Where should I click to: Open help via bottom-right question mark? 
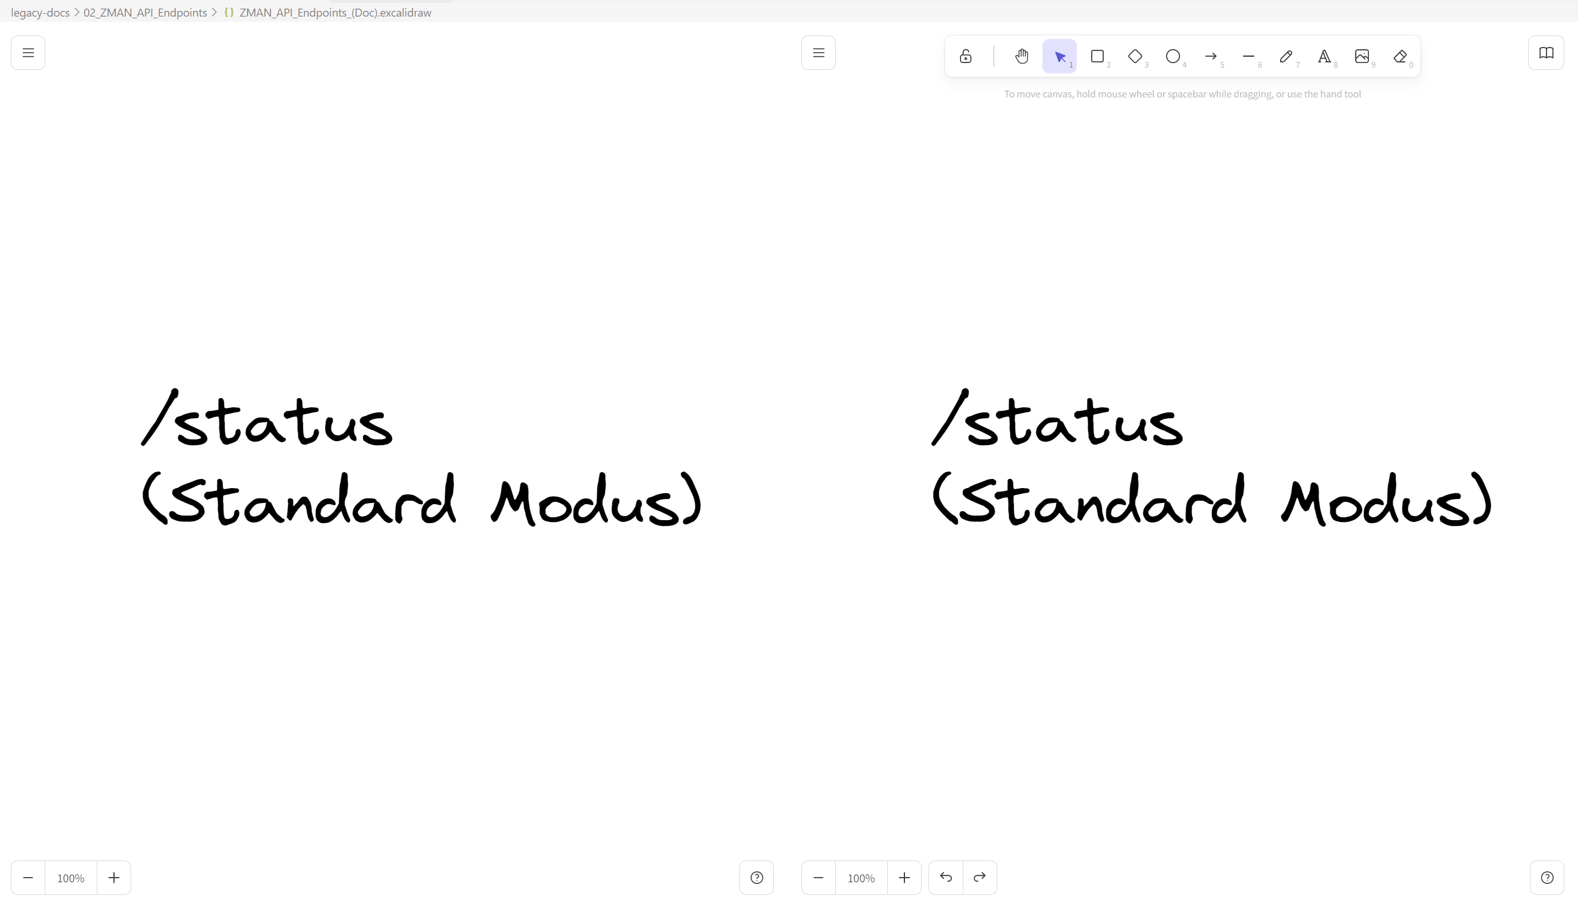(1548, 877)
